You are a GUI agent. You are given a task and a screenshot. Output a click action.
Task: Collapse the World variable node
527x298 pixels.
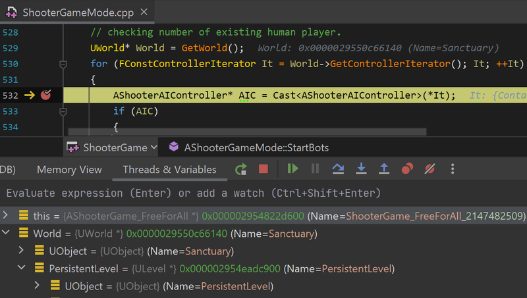pyautogui.click(x=6, y=234)
